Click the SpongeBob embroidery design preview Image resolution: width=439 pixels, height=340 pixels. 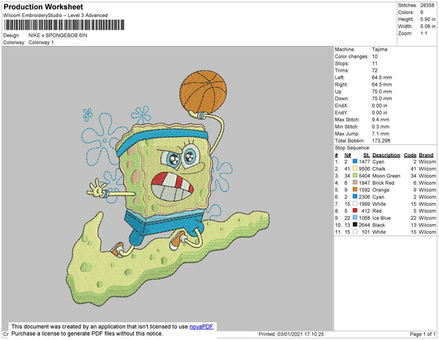tap(168, 188)
